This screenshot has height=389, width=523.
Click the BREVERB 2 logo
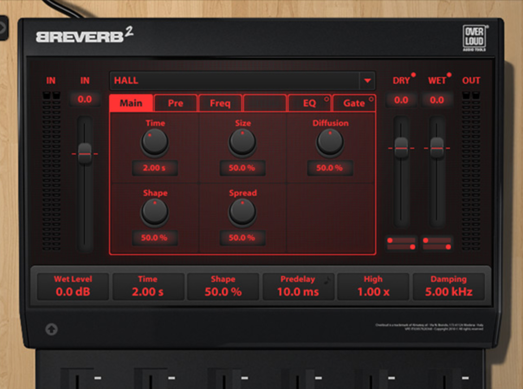pyautogui.click(x=84, y=35)
